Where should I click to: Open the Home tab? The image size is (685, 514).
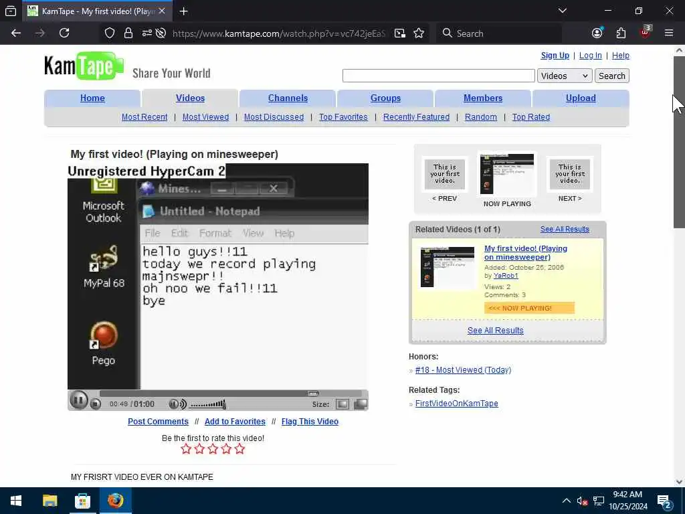92,98
